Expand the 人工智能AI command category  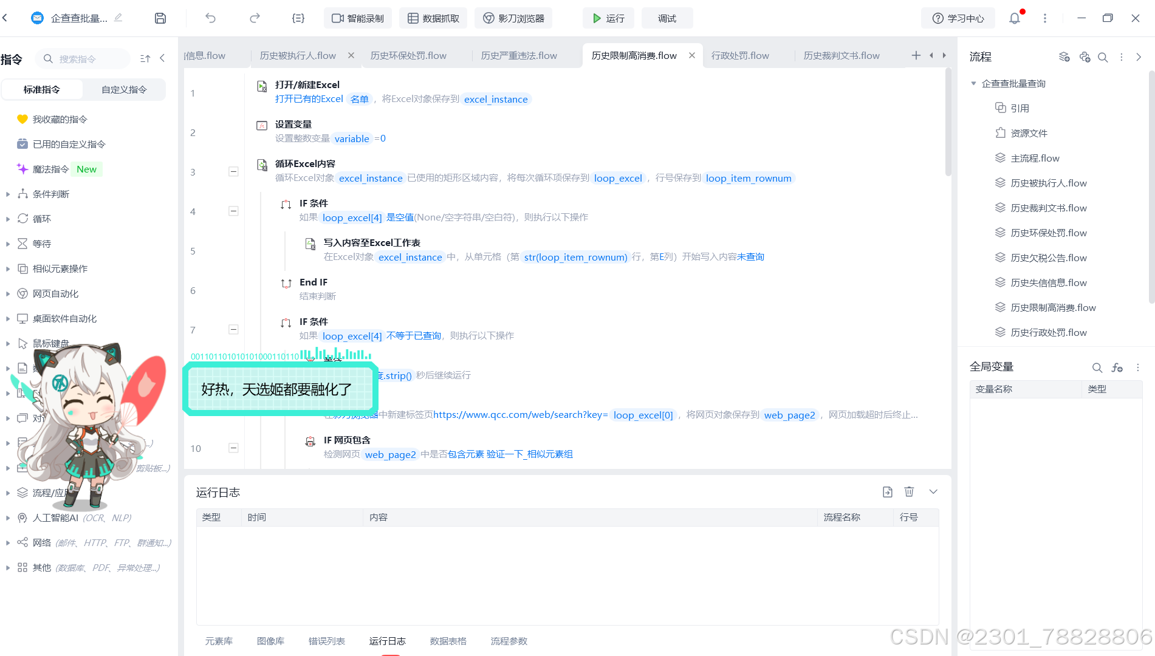click(x=8, y=518)
